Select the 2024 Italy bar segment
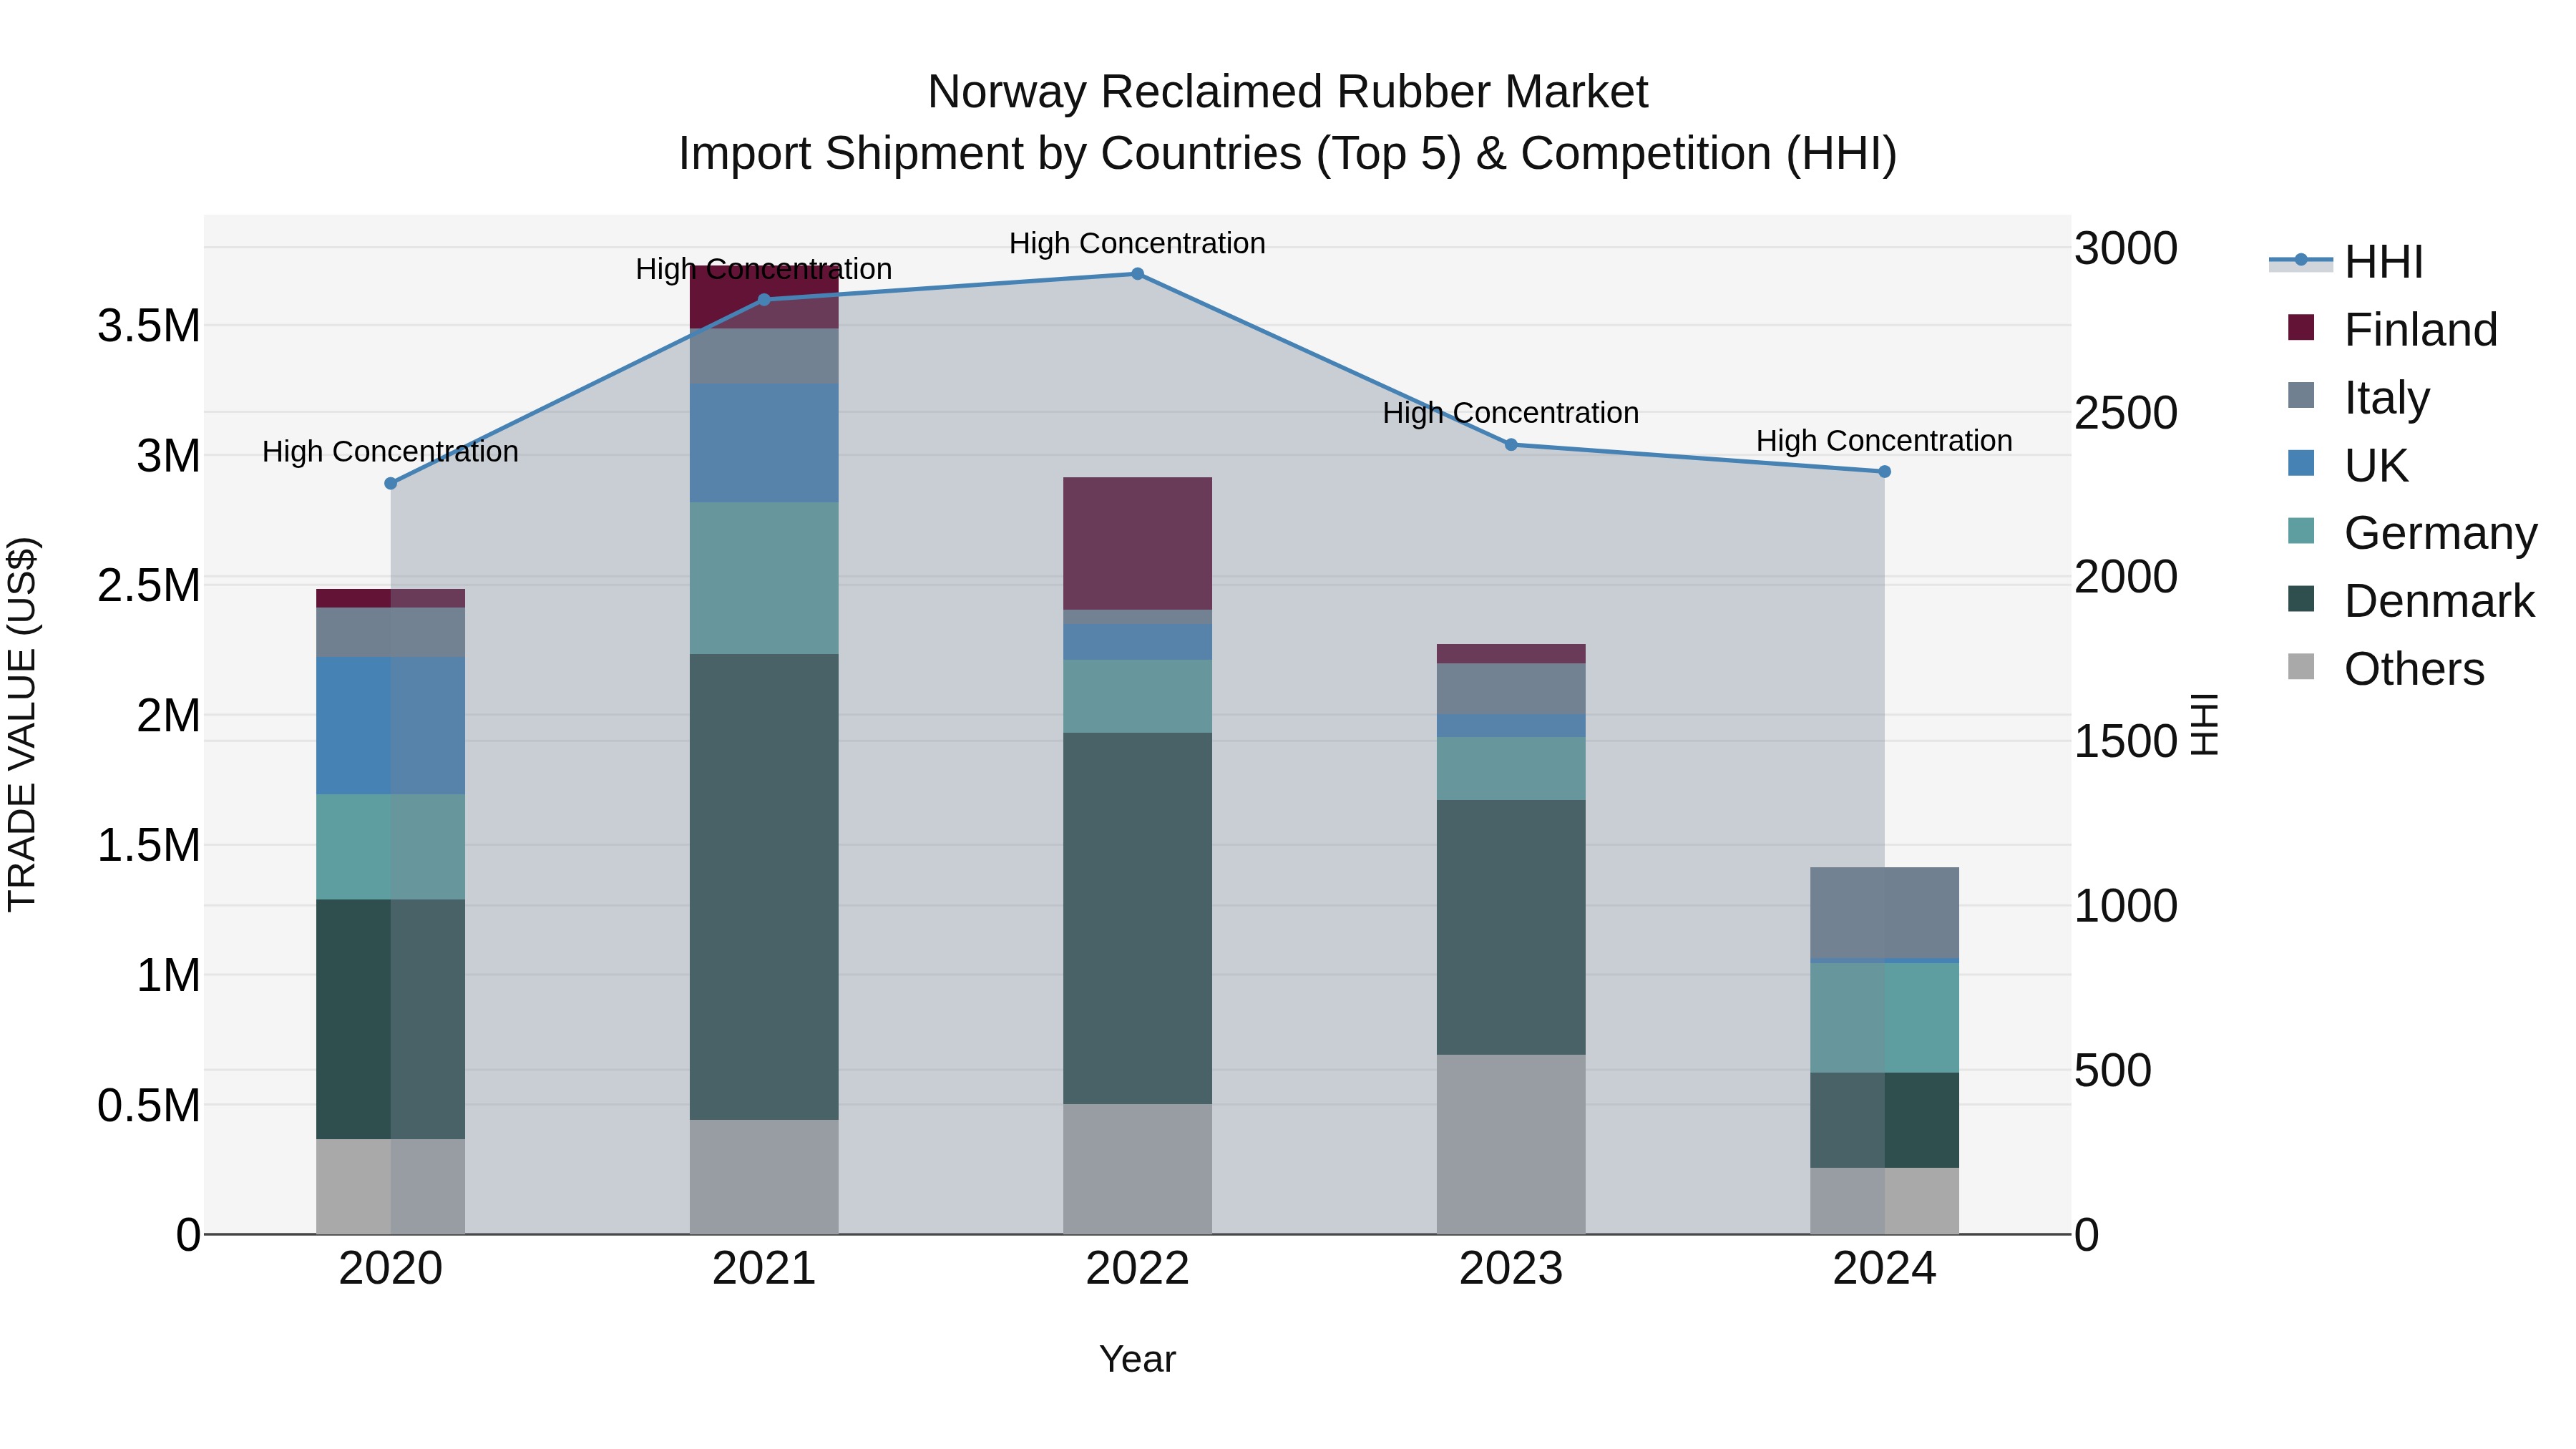 click(x=1884, y=913)
